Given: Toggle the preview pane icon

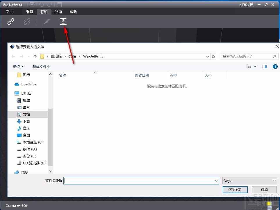Looking at the screenshot, I should click(265, 67).
